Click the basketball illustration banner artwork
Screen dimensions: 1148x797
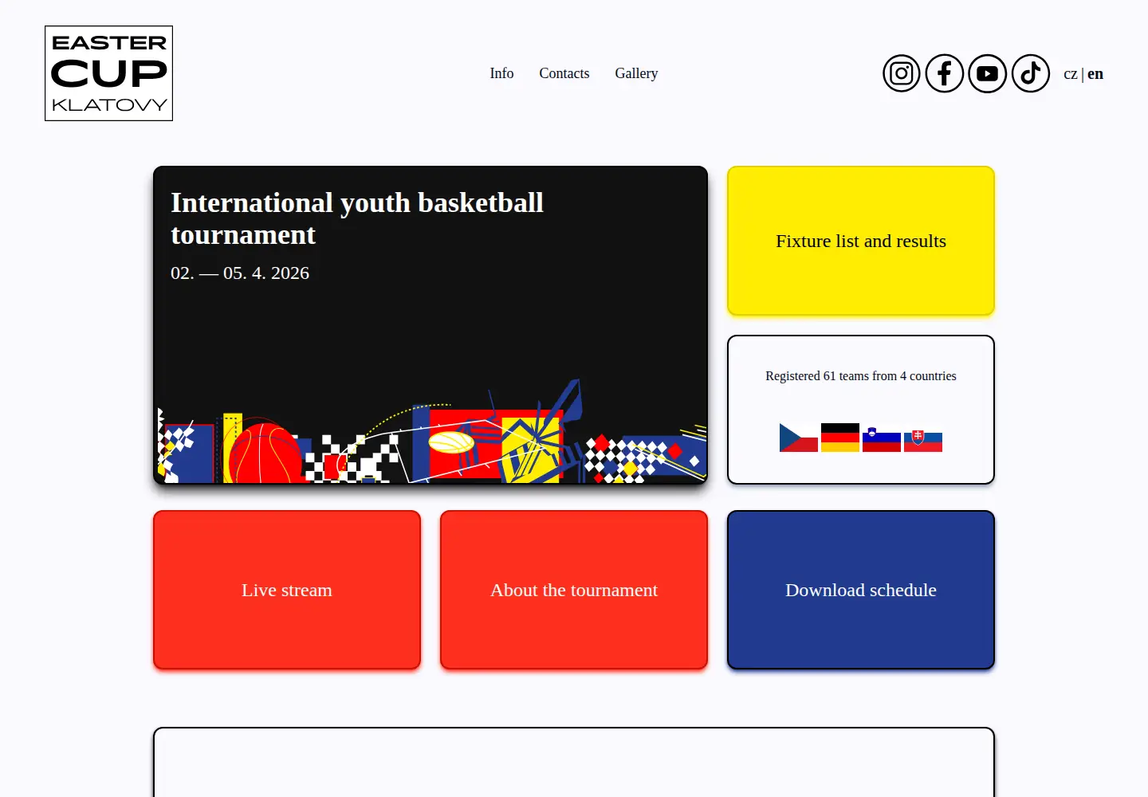click(431, 433)
